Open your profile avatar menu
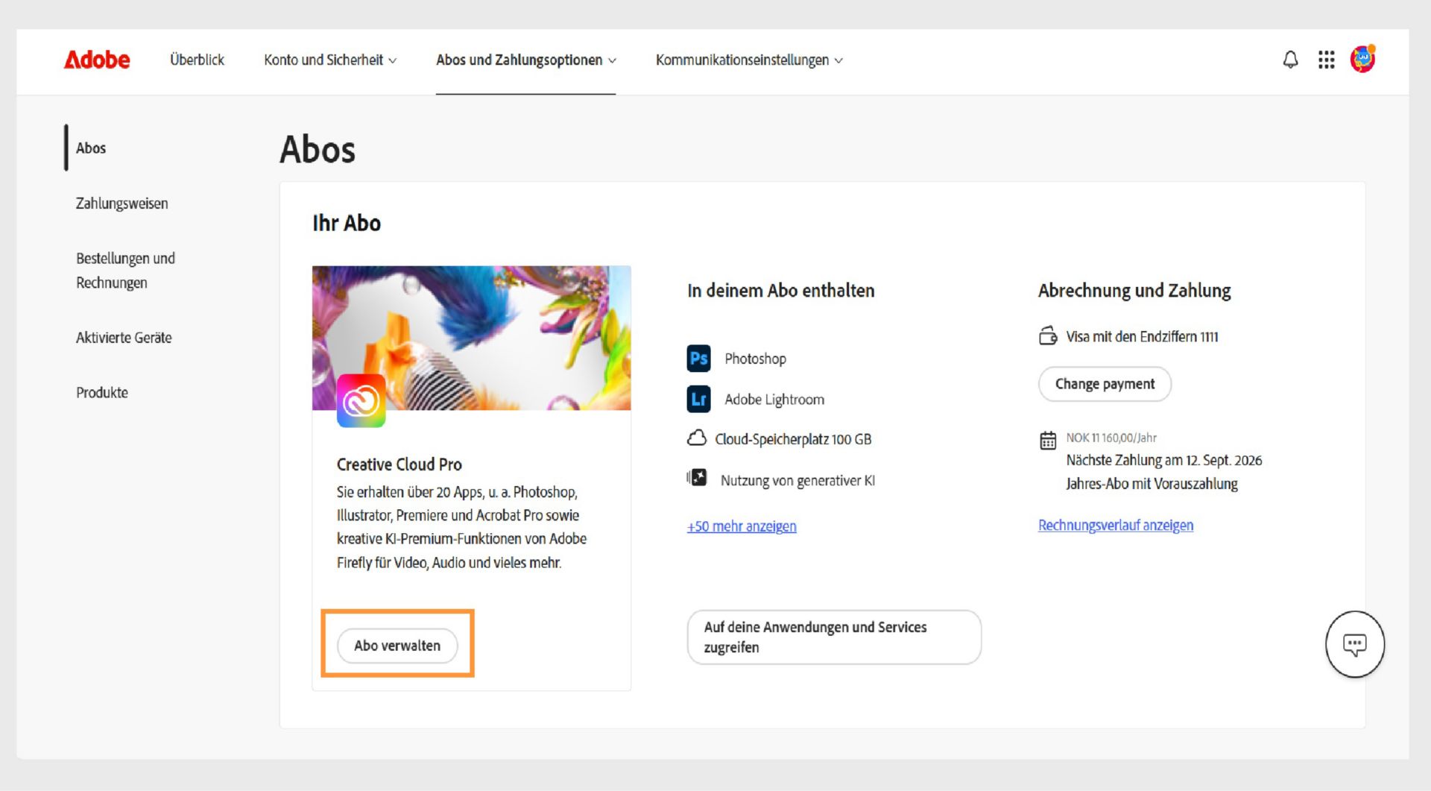1431x791 pixels. tap(1362, 60)
